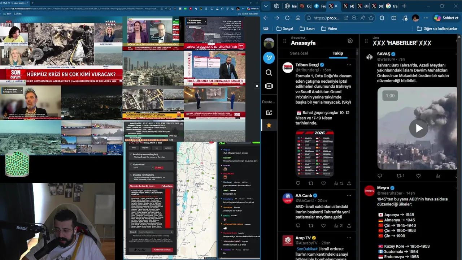462x260 pixels.
Task: Share the Tribun Dergi tweet
Action: coord(349,183)
